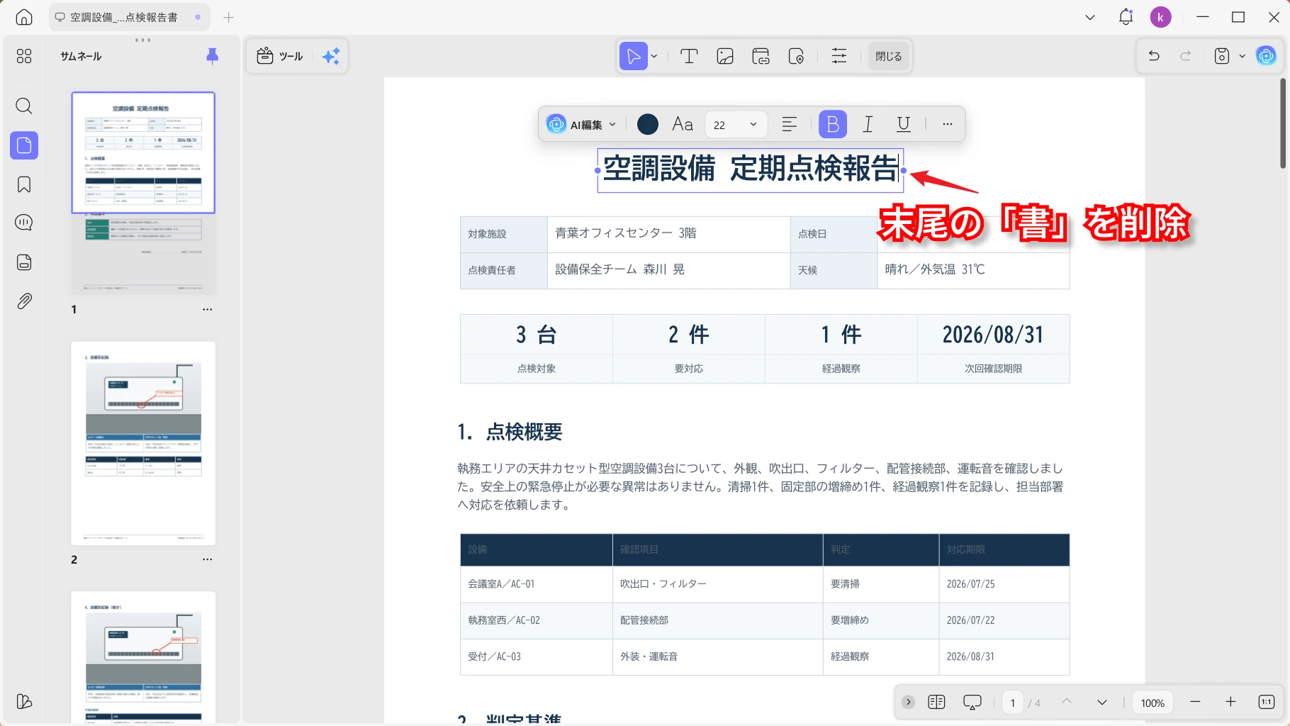
Task: Open comments panel in sidebar
Action: click(24, 223)
